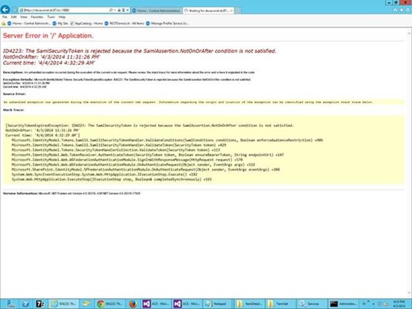Click the IE Tools gear icon at top right
412x309 pixels.
tap(407, 10)
